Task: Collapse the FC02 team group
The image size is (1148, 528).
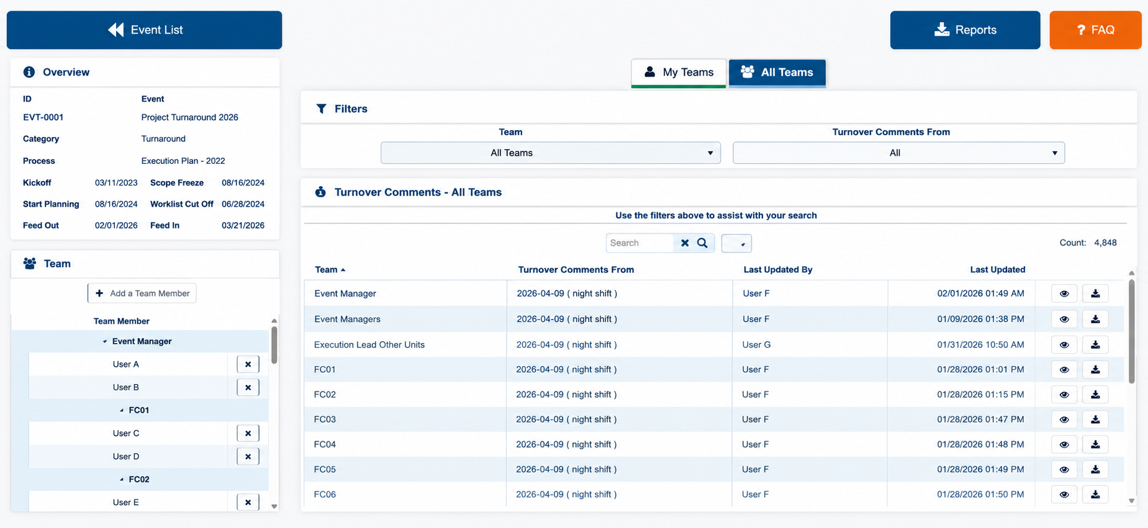Action: 122,479
